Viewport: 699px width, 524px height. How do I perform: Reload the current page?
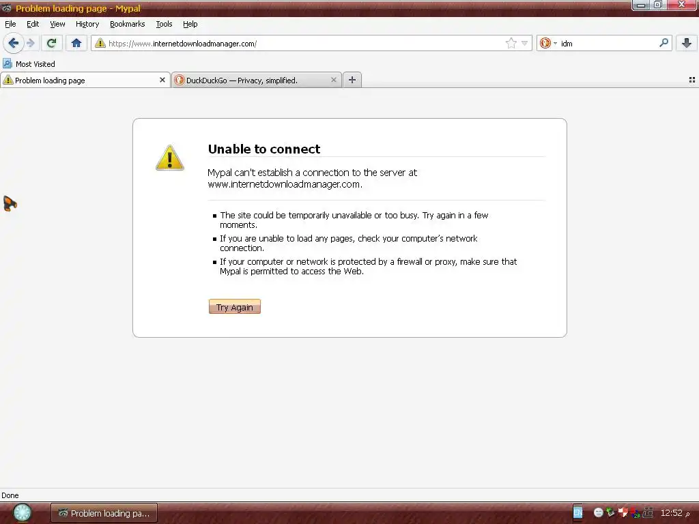51,43
